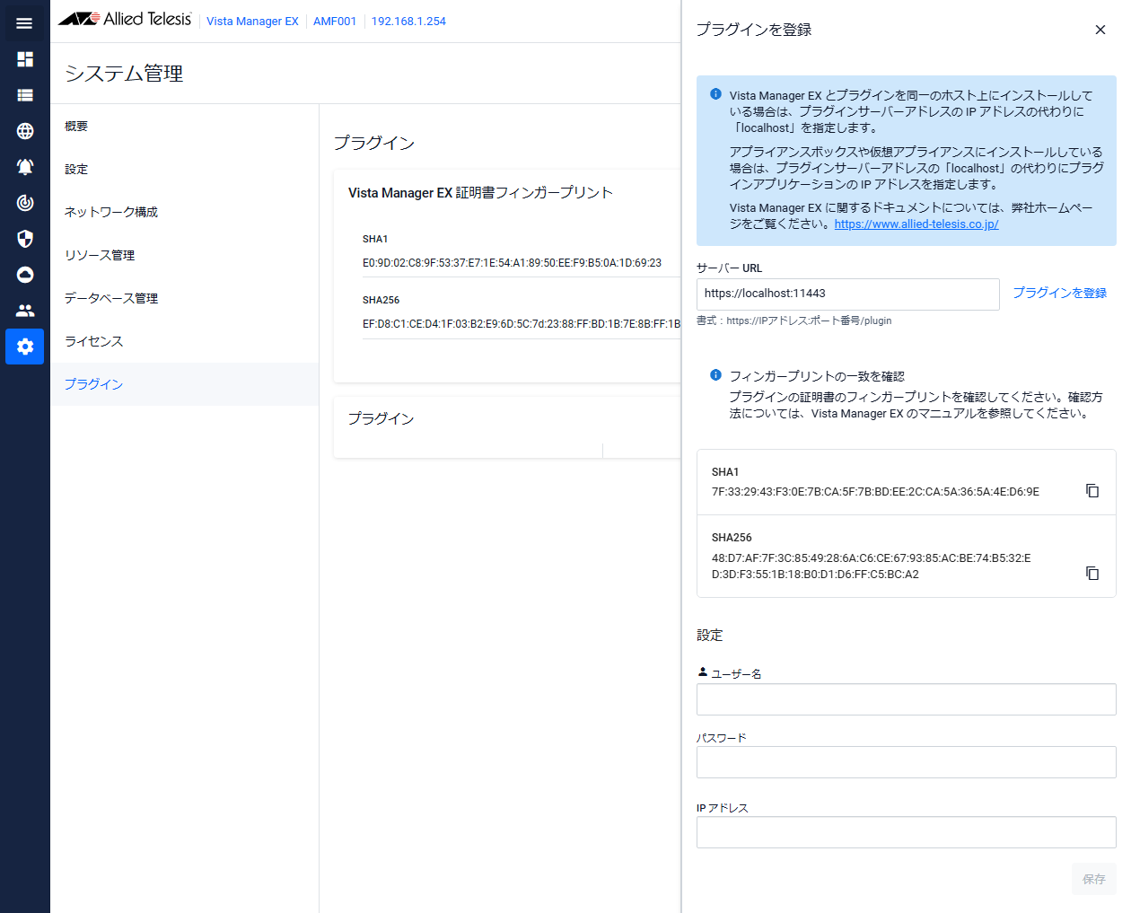Open the system settings gear icon

click(25, 347)
